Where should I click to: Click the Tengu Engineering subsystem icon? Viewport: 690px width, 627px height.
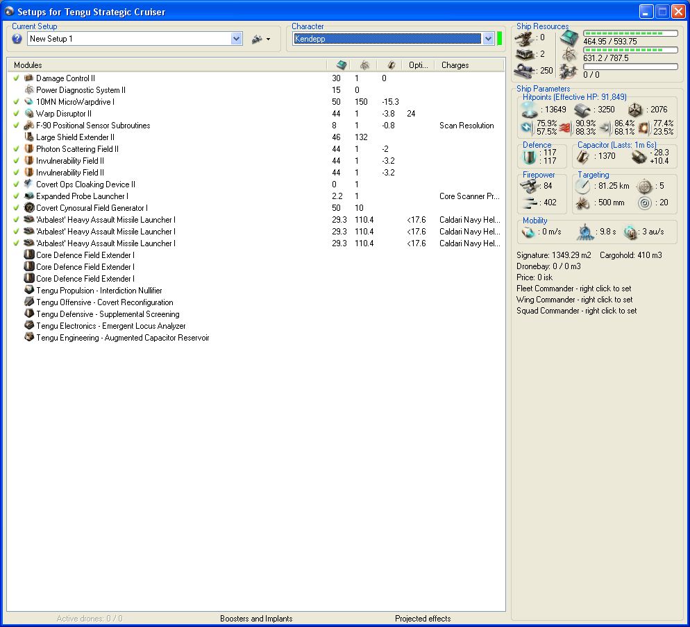[29, 338]
